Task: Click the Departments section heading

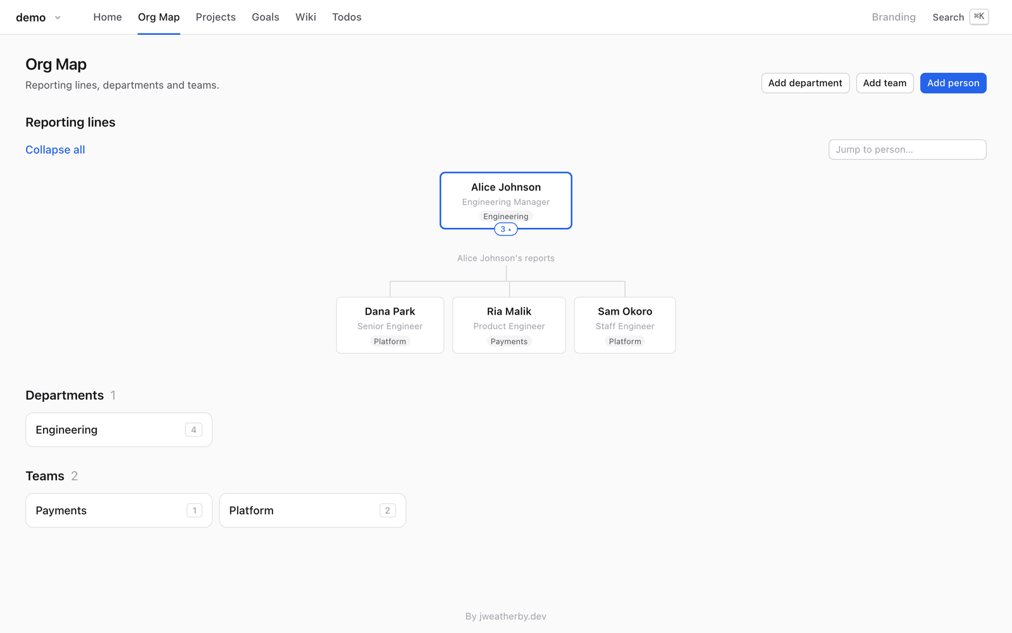Action: [x=65, y=395]
